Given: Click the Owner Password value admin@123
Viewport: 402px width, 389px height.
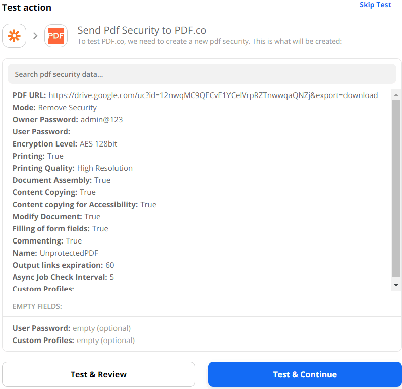Looking at the screenshot, I should [x=101, y=120].
